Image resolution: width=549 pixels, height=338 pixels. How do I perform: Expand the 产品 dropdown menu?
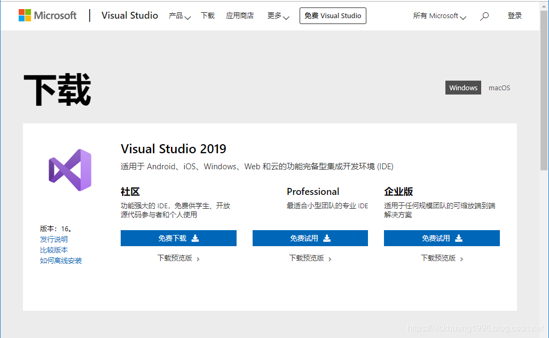click(x=179, y=15)
